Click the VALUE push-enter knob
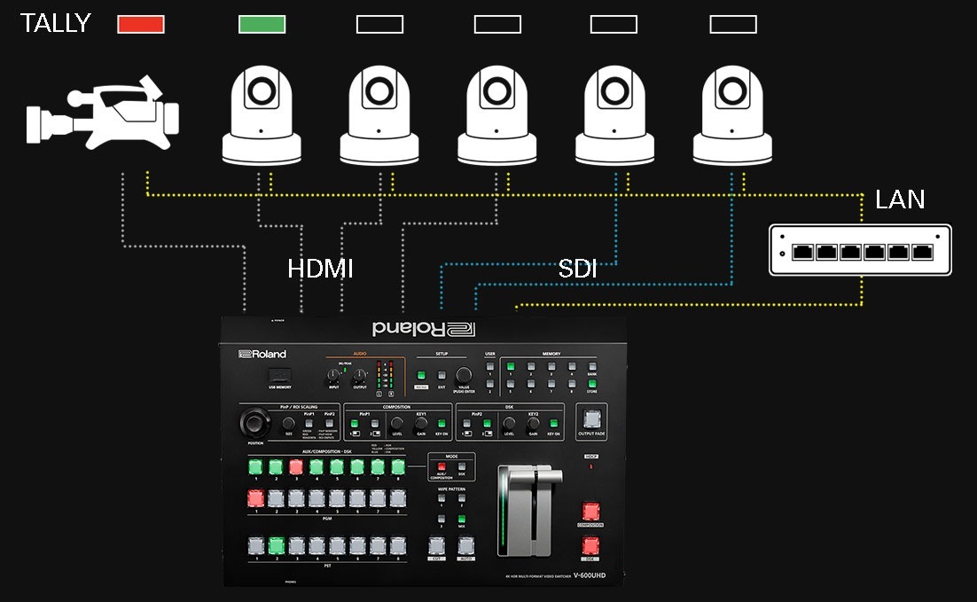This screenshot has width=977, height=602. click(464, 375)
